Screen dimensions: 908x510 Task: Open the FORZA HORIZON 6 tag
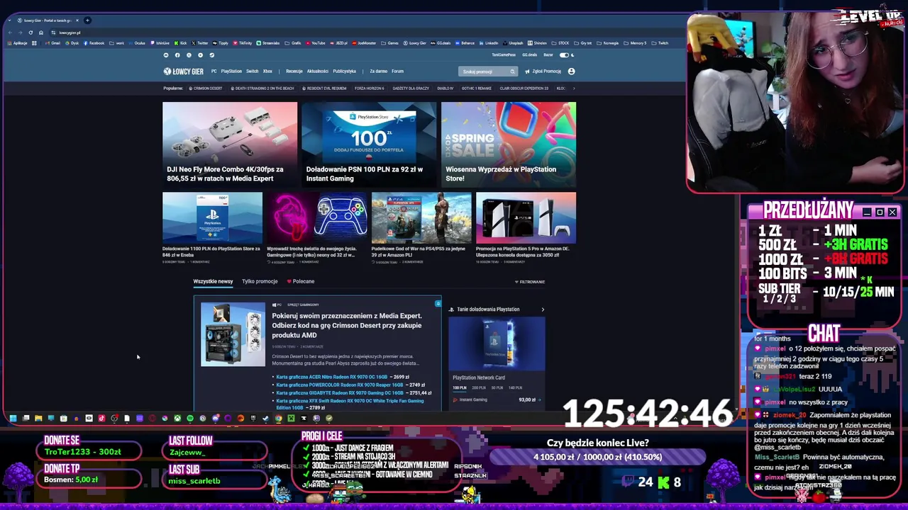coord(369,89)
